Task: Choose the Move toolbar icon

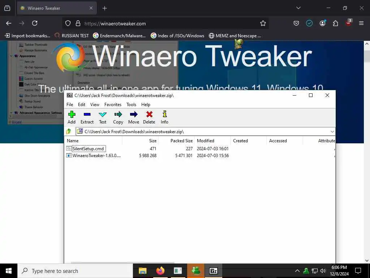Action: [x=134, y=117]
